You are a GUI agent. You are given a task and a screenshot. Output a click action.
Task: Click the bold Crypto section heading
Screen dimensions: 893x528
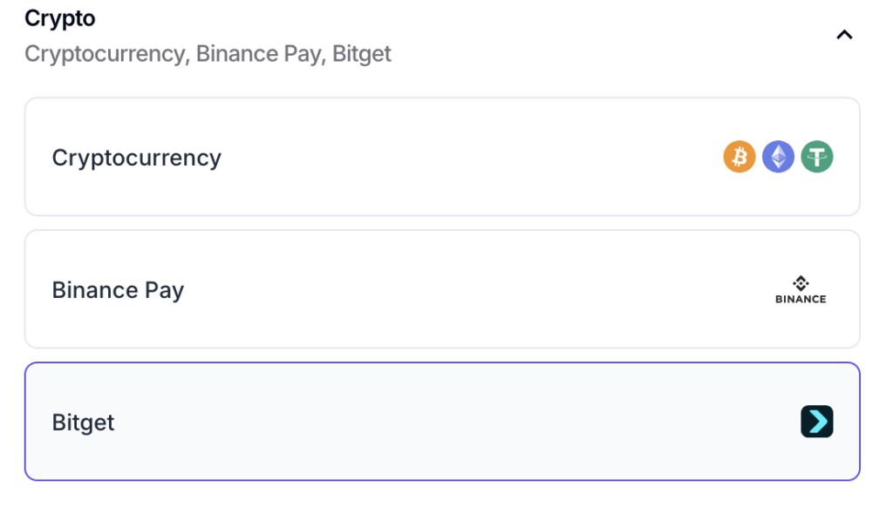click(x=60, y=19)
